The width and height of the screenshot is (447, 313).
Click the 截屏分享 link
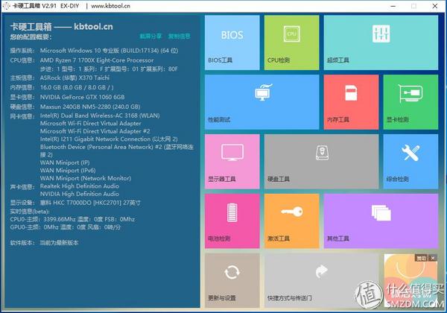[x=150, y=36]
